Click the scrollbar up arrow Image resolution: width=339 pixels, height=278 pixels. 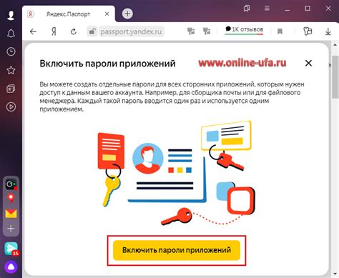click(x=335, y=45)
